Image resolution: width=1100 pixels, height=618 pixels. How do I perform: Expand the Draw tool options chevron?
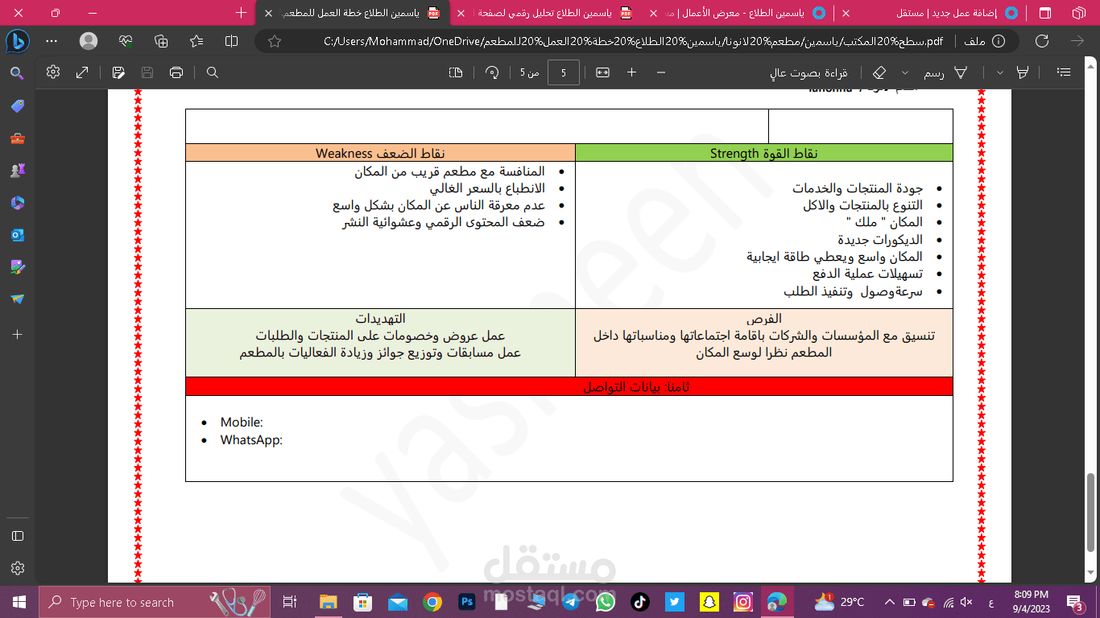[907, 72]
